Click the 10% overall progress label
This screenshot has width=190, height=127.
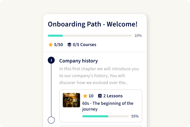[x=138, y=36]
